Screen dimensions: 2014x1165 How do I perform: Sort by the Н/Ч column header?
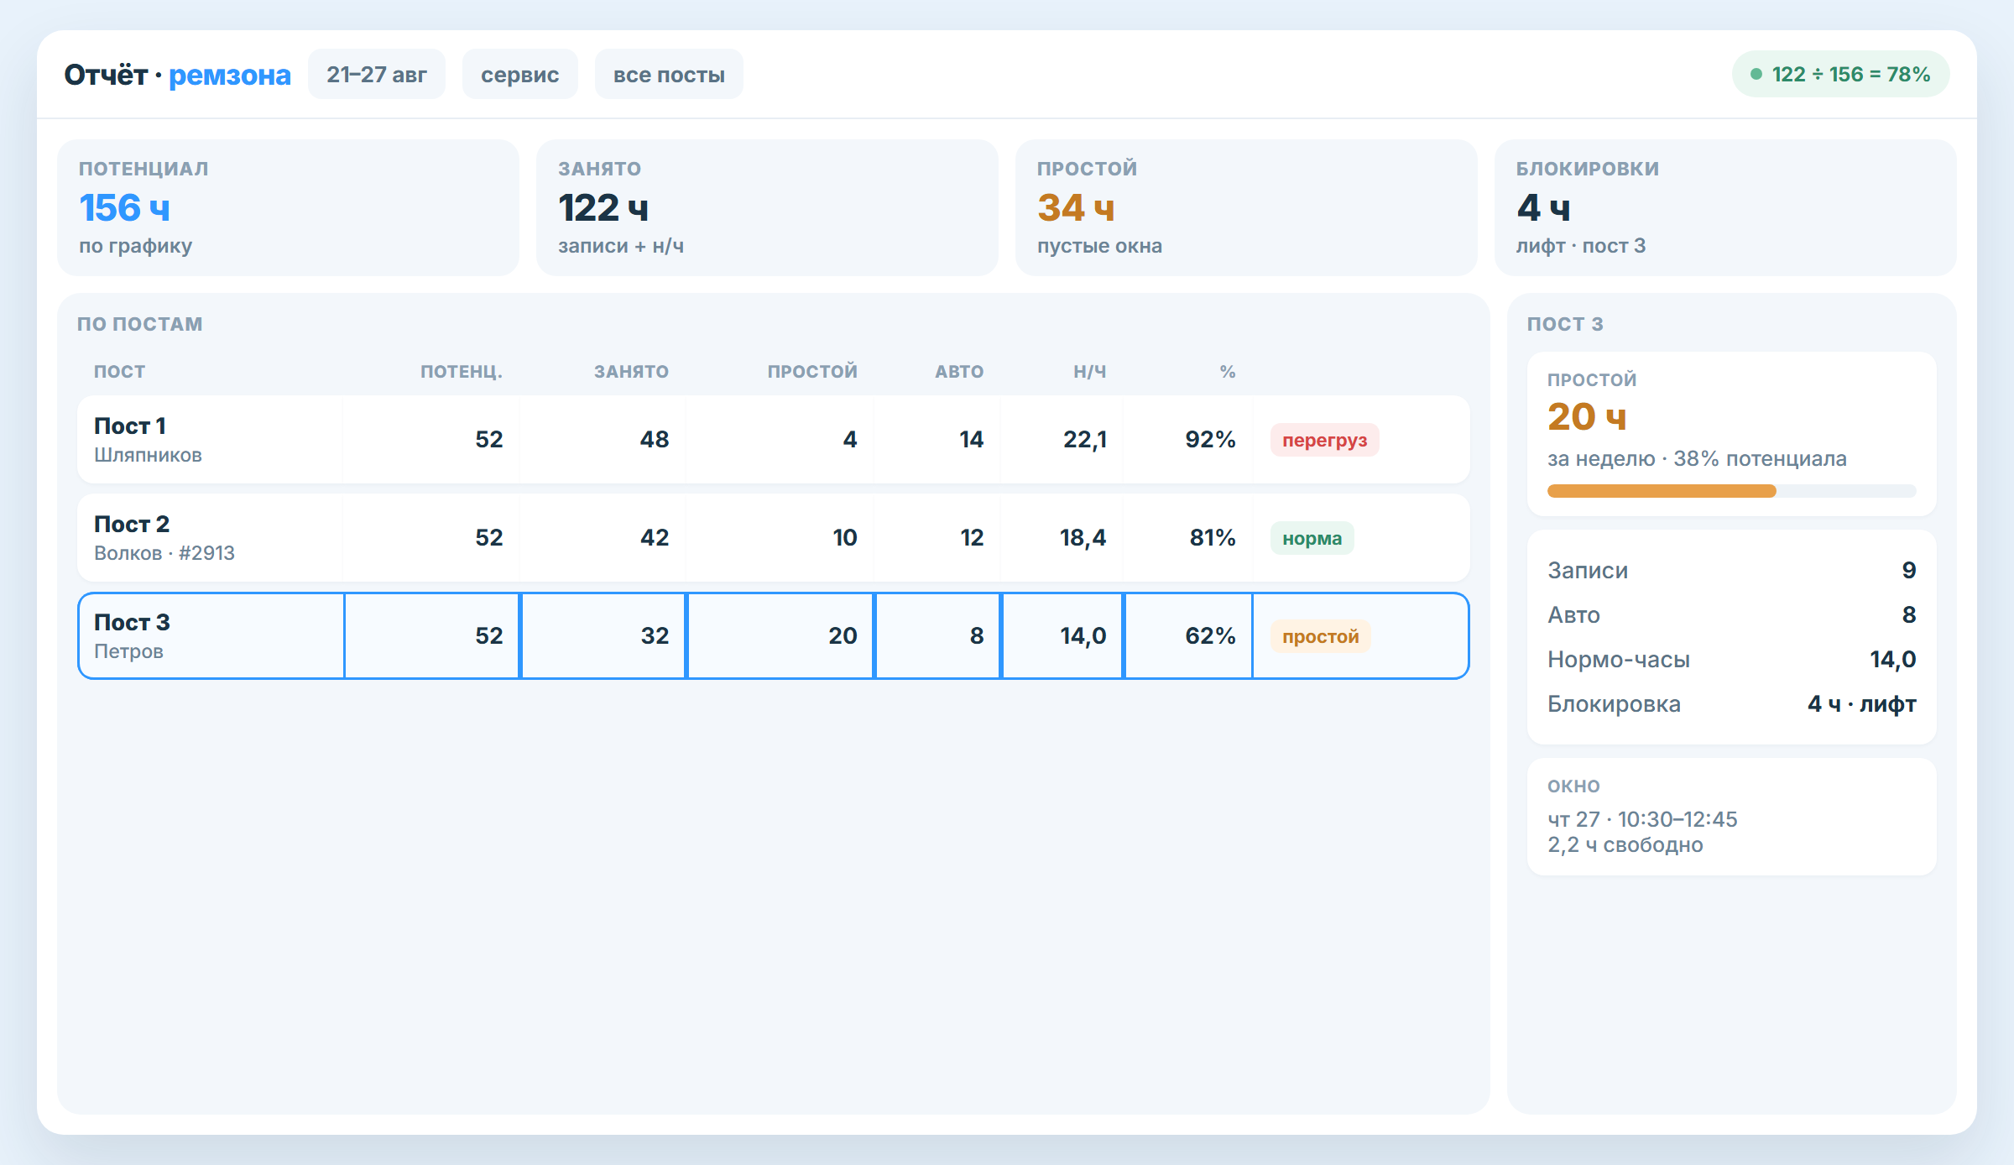pos(1089,372)
